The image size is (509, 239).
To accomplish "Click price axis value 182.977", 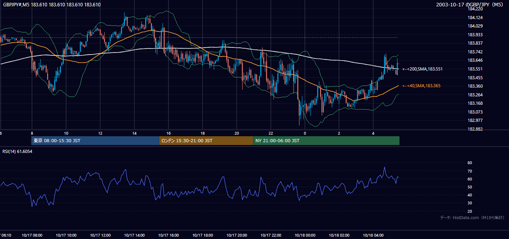I will coord(475,120).
